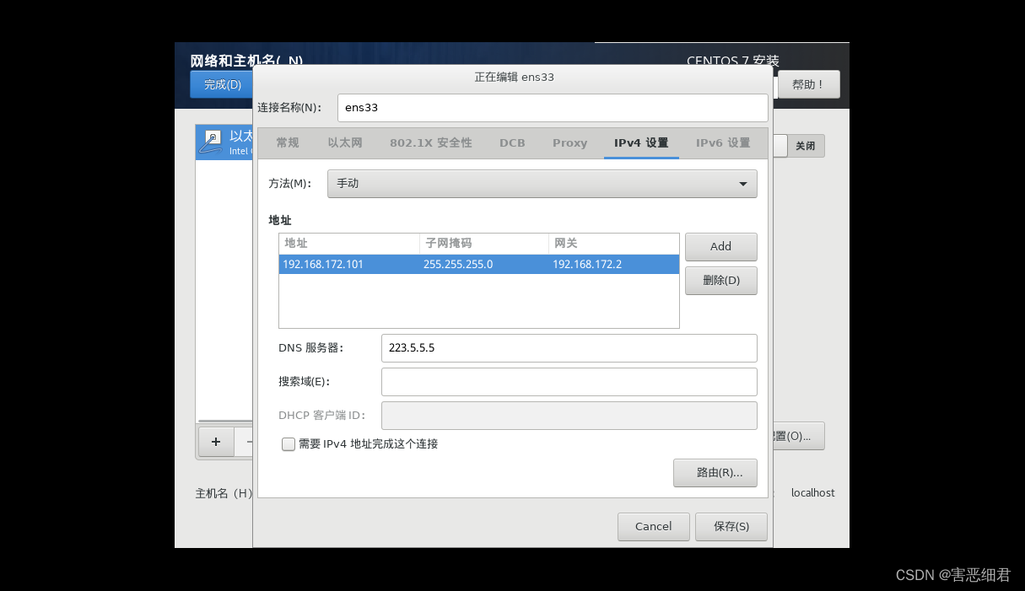The image size is (1025, 591).
Task: Switch to the 以太网 tab
Action: click(x=345, y=143)
